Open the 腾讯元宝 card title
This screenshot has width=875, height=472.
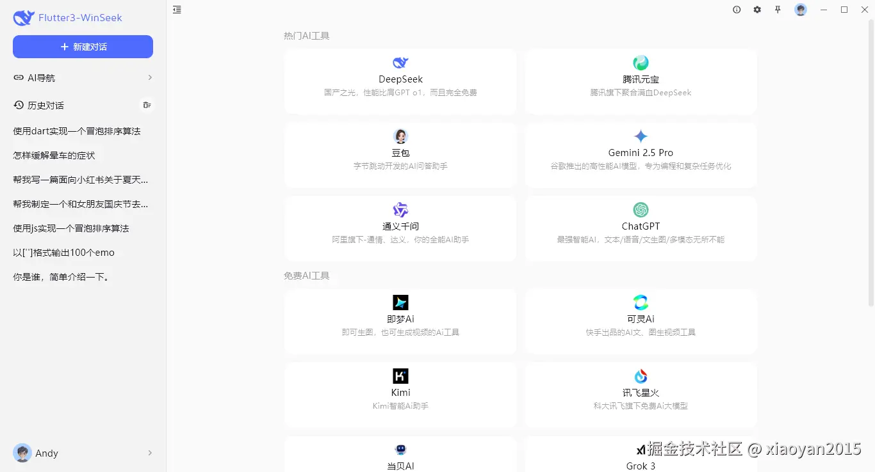641,79
